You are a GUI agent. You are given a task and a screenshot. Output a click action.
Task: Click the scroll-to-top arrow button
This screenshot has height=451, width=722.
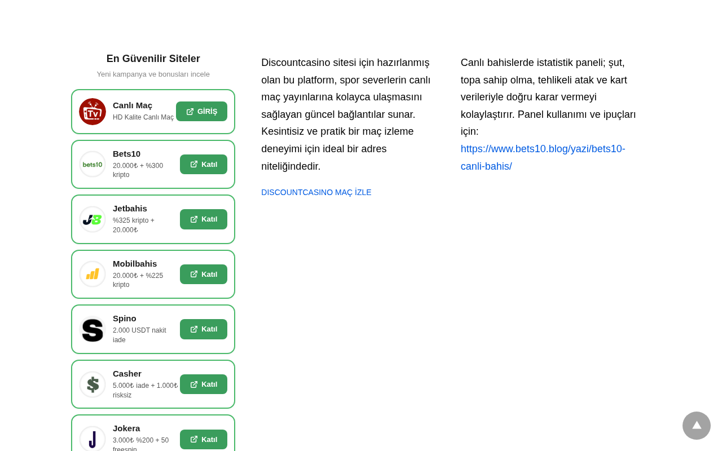[697, 426]
